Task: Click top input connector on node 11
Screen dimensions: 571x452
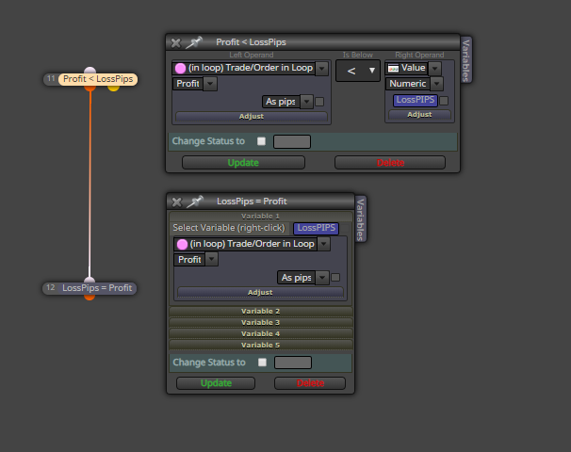Action: pyautogui.click(x=90, y=70)
